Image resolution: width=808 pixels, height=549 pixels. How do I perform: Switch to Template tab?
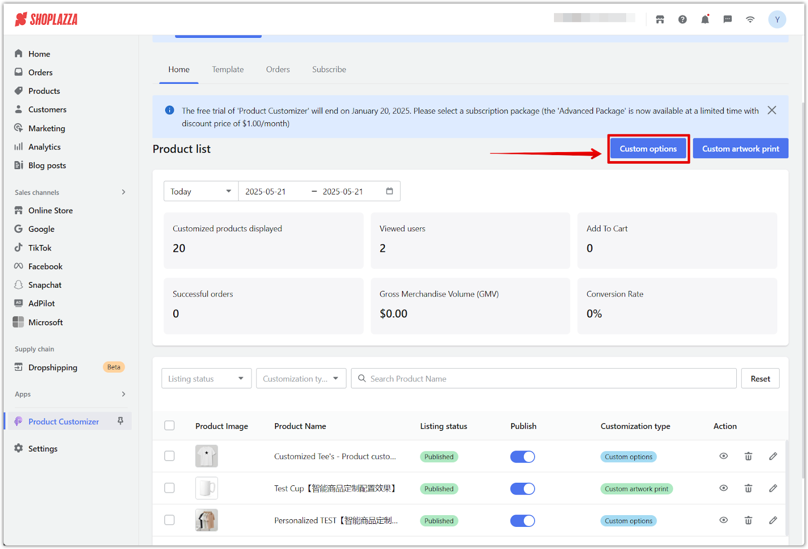(228, 70)
